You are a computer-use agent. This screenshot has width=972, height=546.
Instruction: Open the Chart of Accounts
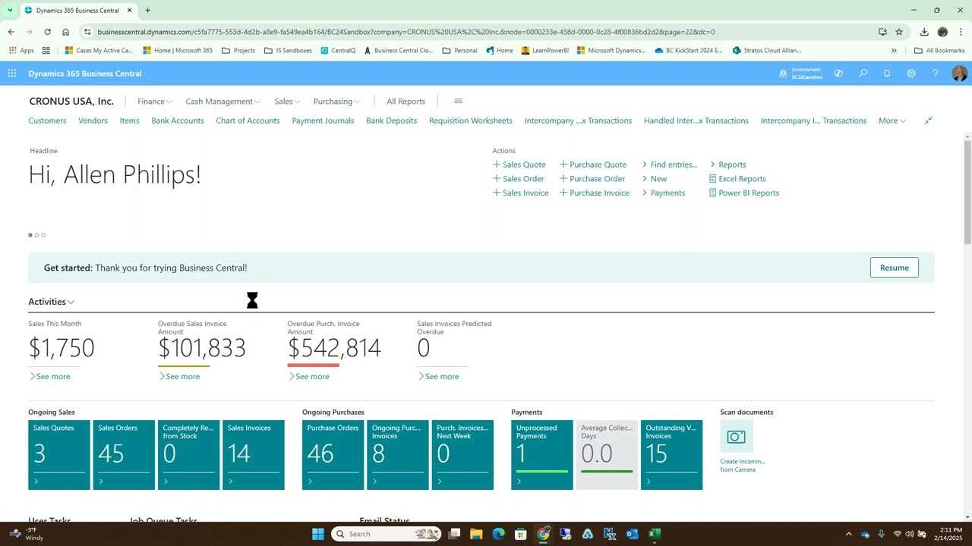[248, 121]
